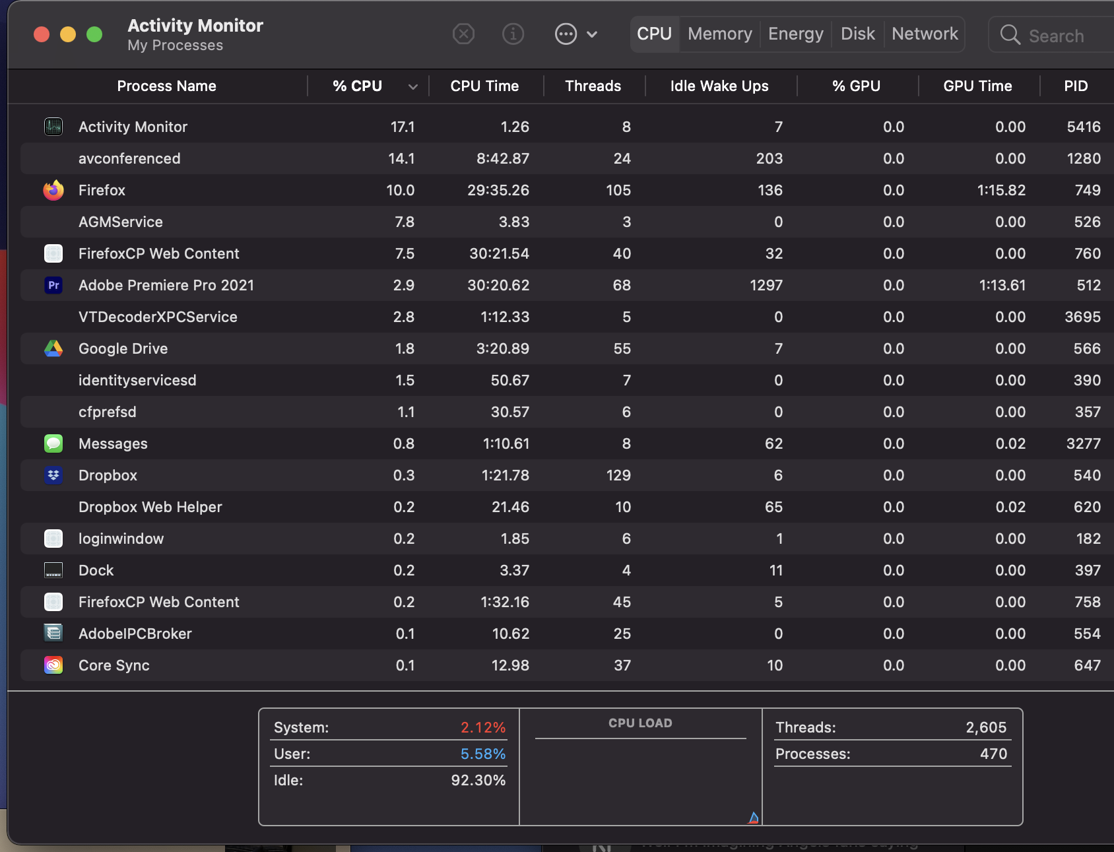The height and width of the screenshot is (852, 1114).
Task: Click the Threads 2,605 total
Action: (986, 727)
